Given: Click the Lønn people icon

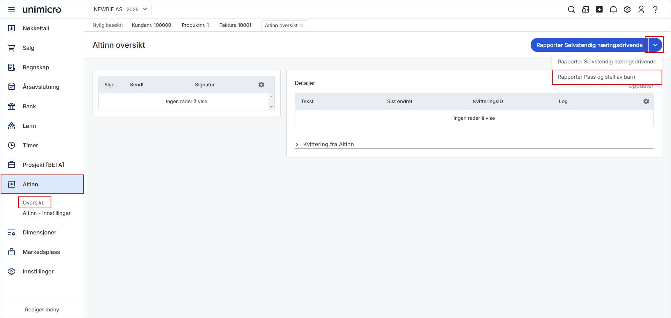Looking at the screenshot, I should [12, 126].
